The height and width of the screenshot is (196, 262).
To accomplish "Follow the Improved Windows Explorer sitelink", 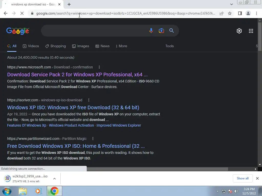I will click(x=119, y=125).
